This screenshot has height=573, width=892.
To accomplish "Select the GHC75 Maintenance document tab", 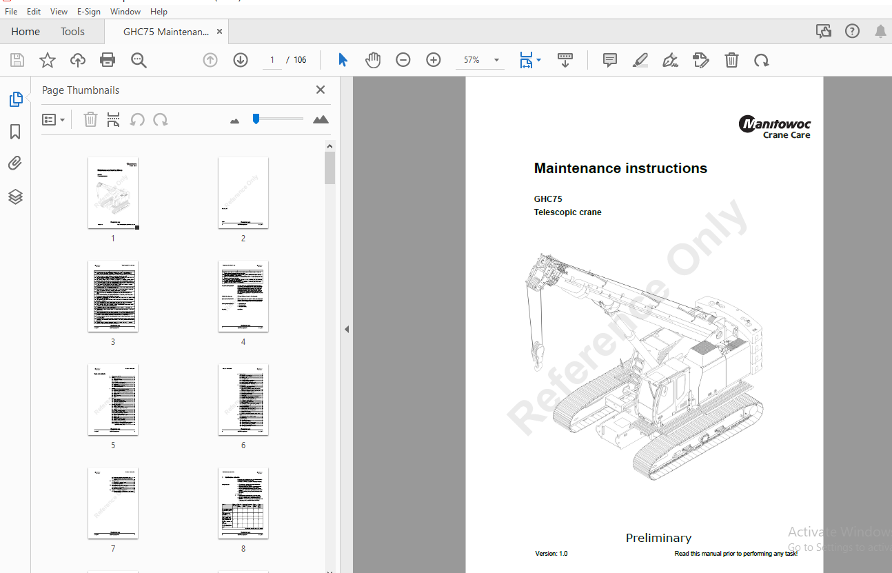I will 165,32.
